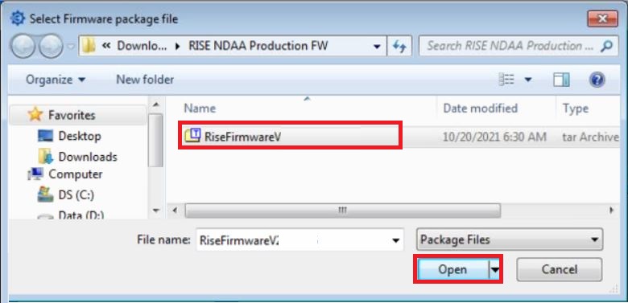This screenshot has height=303, width=628.
Task: Open the Package Files type dropdown
Action: click(510, 240)
